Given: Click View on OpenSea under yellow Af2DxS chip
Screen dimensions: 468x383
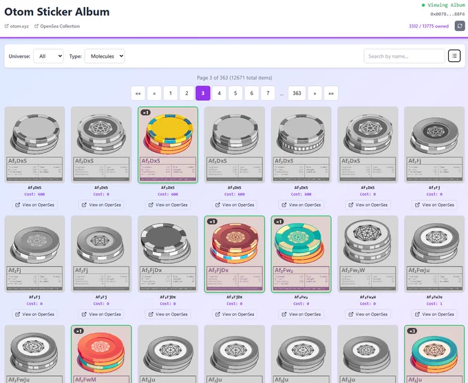Looking at the screenshot, I should pyautogui.click(x=168, y=205).
